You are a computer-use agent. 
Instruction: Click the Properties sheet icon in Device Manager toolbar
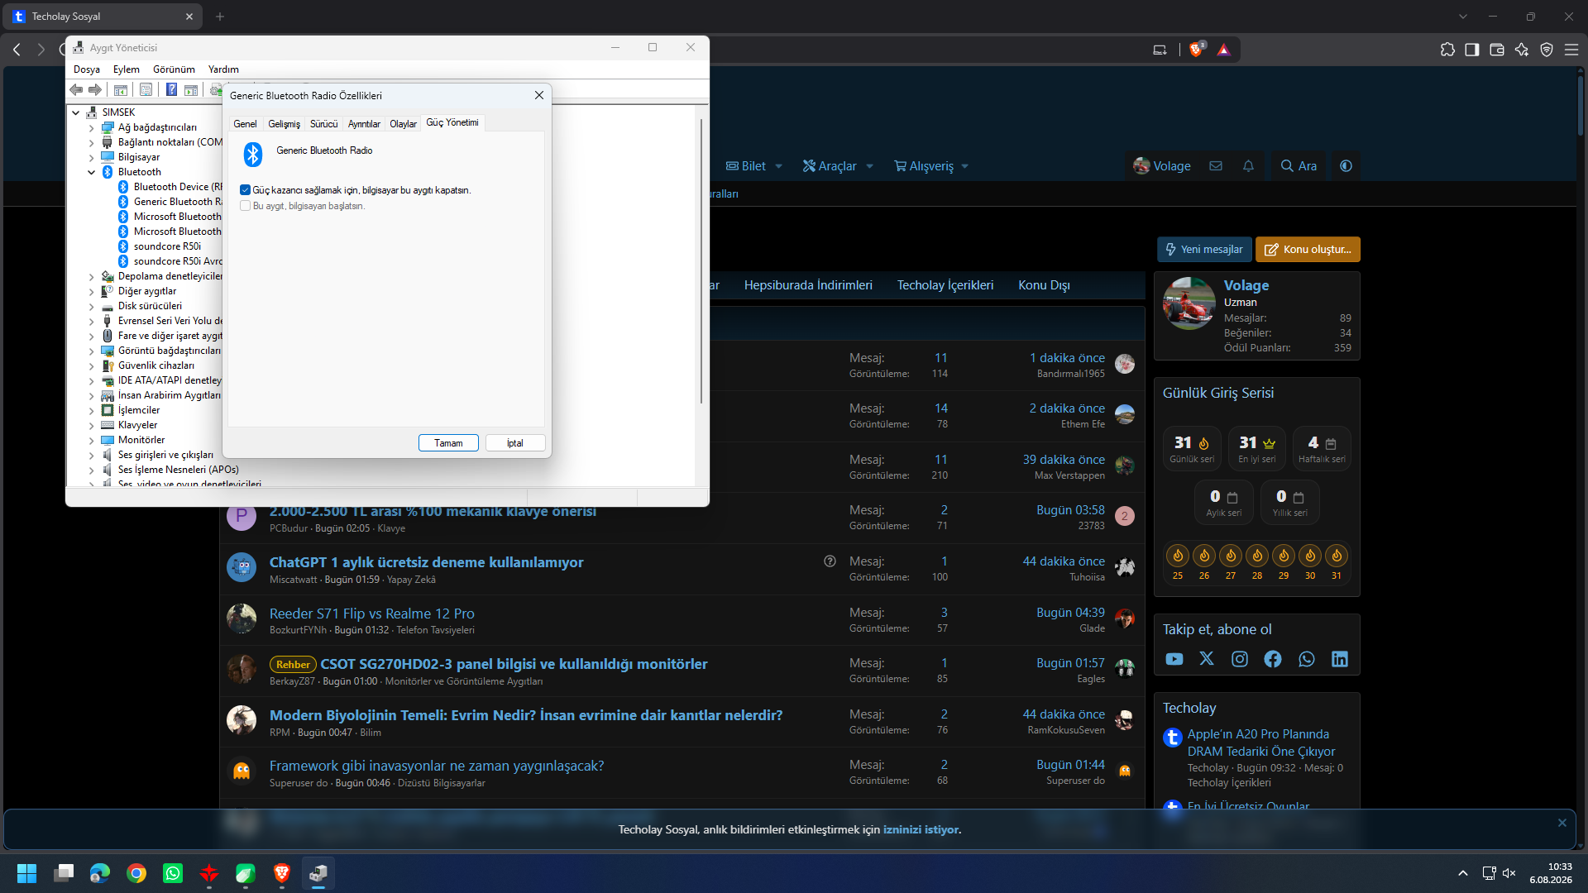point(146,89)
